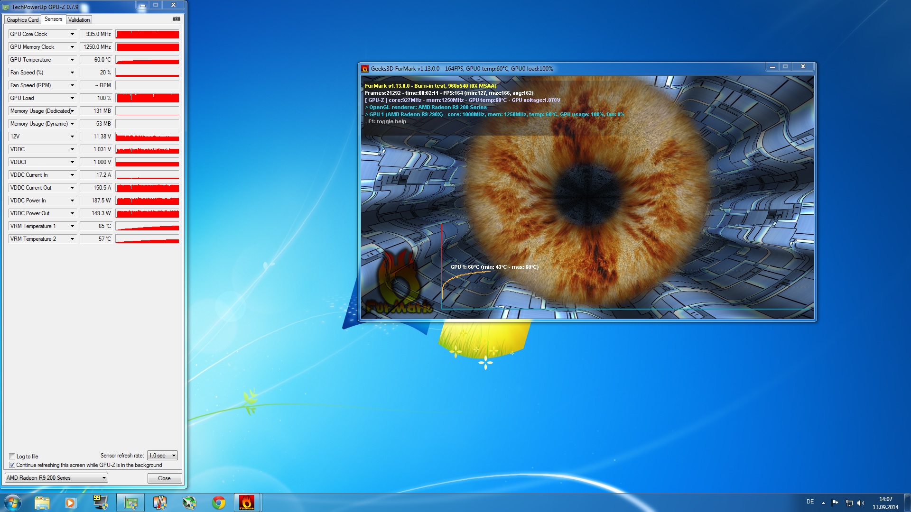Click the GPU-Z screenshot camera icon
Screen dimensions: 911x512
(x=176, y=19)
